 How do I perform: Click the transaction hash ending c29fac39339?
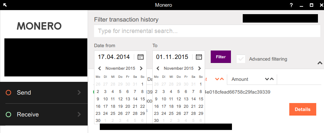pos(238,92)
